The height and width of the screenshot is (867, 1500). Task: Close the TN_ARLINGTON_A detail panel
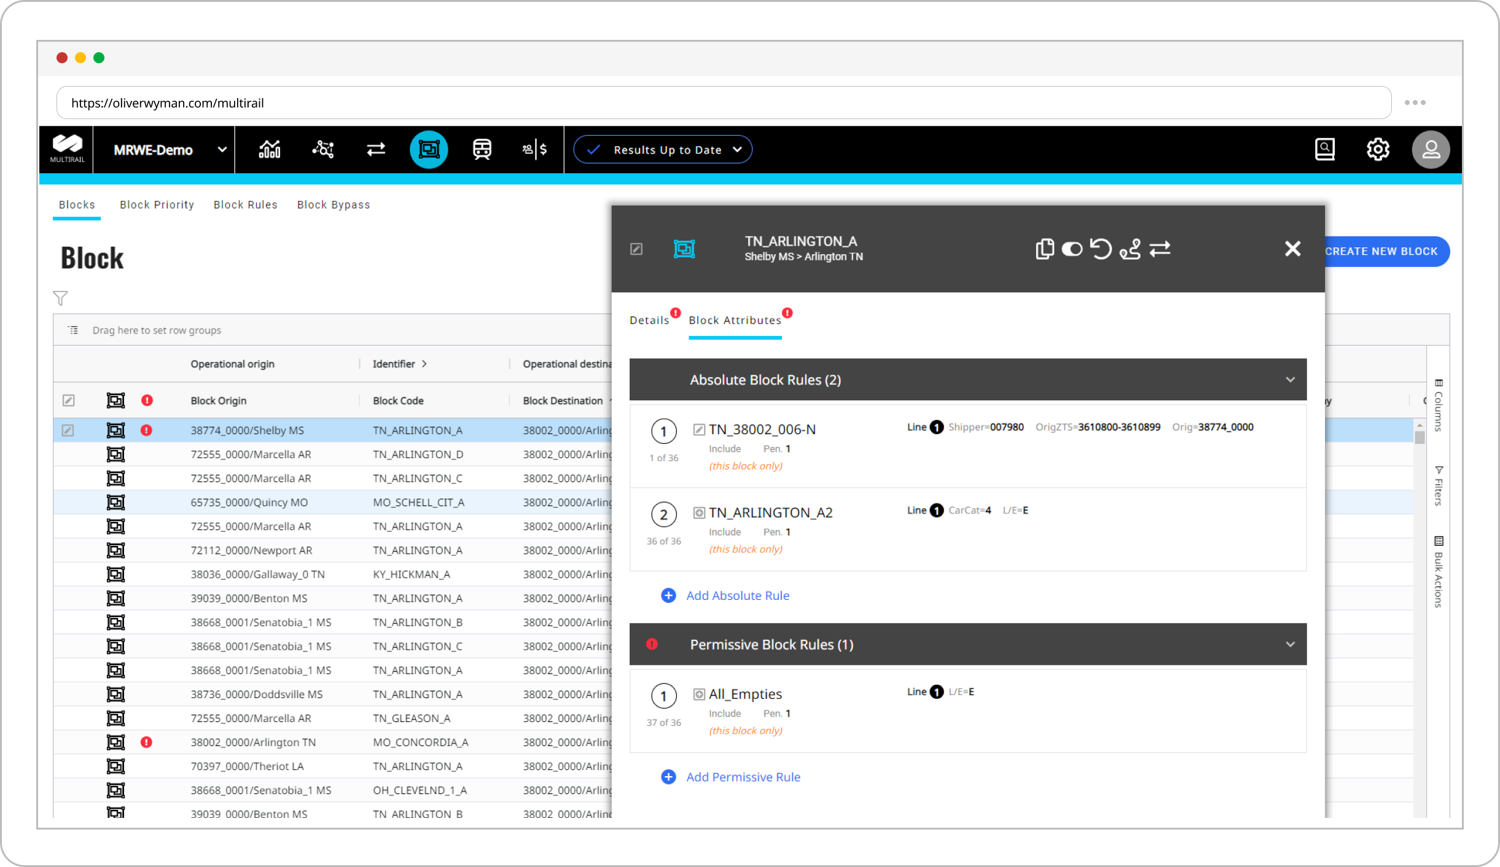1292,249
